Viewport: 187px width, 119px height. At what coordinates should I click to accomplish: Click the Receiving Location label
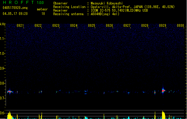(69, 7)
